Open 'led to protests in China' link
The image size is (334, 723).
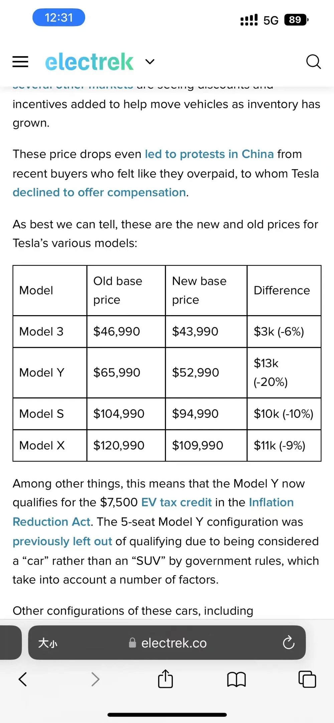[x=209, y=154]
